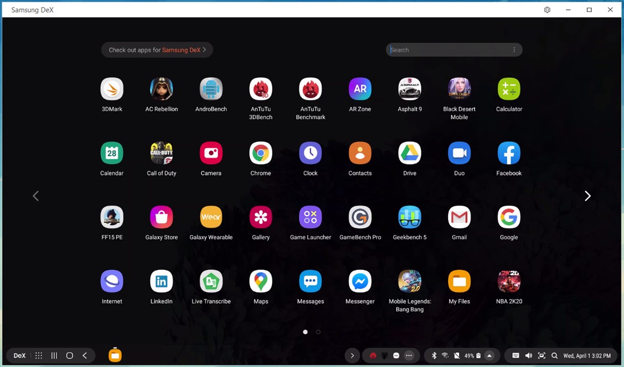624x367 pixels.
Task: Open the Galaxy Store
Action: [x=161, y=217]
